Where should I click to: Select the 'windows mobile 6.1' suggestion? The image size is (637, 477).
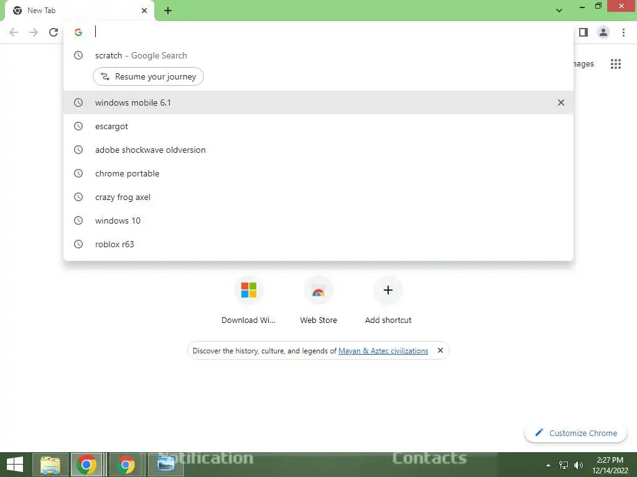pos(318,102)
